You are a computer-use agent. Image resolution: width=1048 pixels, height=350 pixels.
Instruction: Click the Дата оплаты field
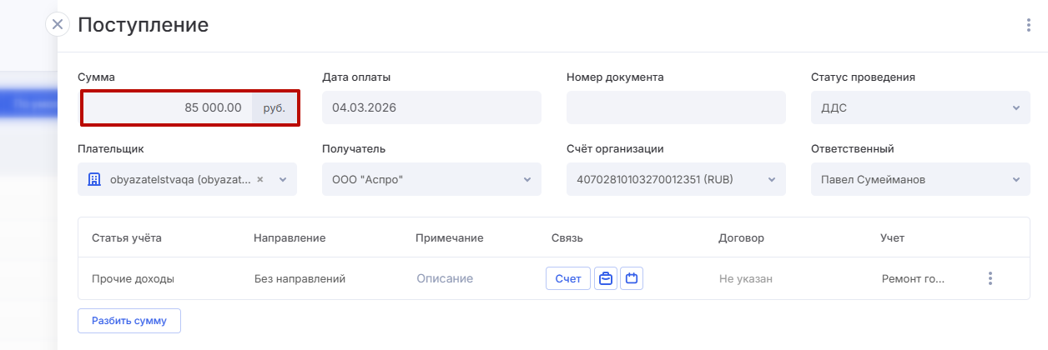[431, 107]
